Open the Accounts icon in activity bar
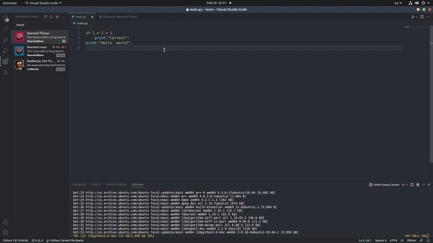Screen dimensions: 433x243 point(5,222)
